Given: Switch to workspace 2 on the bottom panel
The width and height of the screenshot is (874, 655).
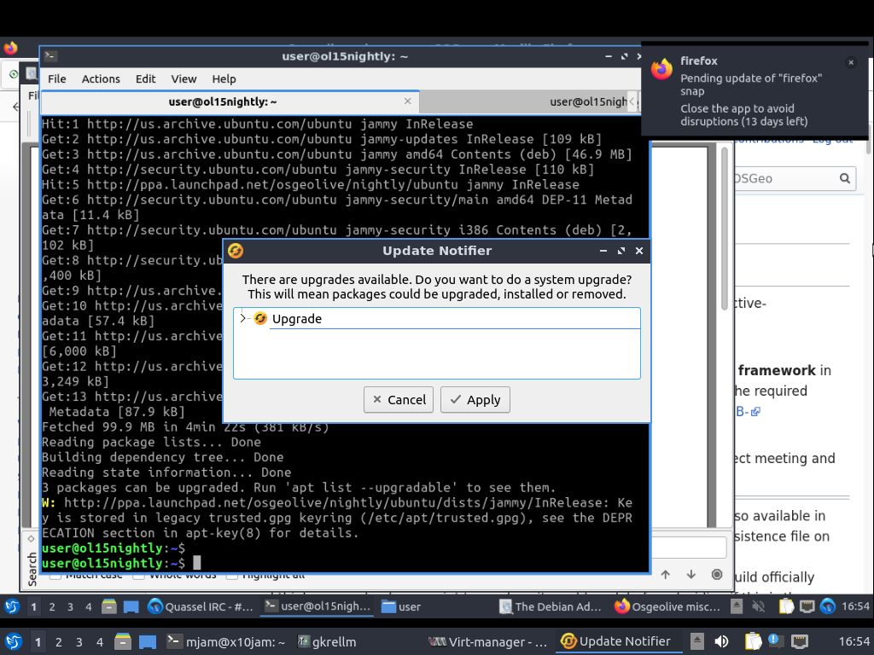Looking at the screenshot, I should pos(58,641).
